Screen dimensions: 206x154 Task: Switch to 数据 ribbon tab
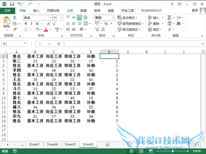pos(84,11)
